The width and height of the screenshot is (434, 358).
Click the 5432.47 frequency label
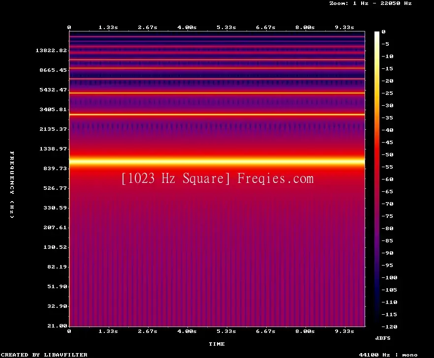pos(53,89)
